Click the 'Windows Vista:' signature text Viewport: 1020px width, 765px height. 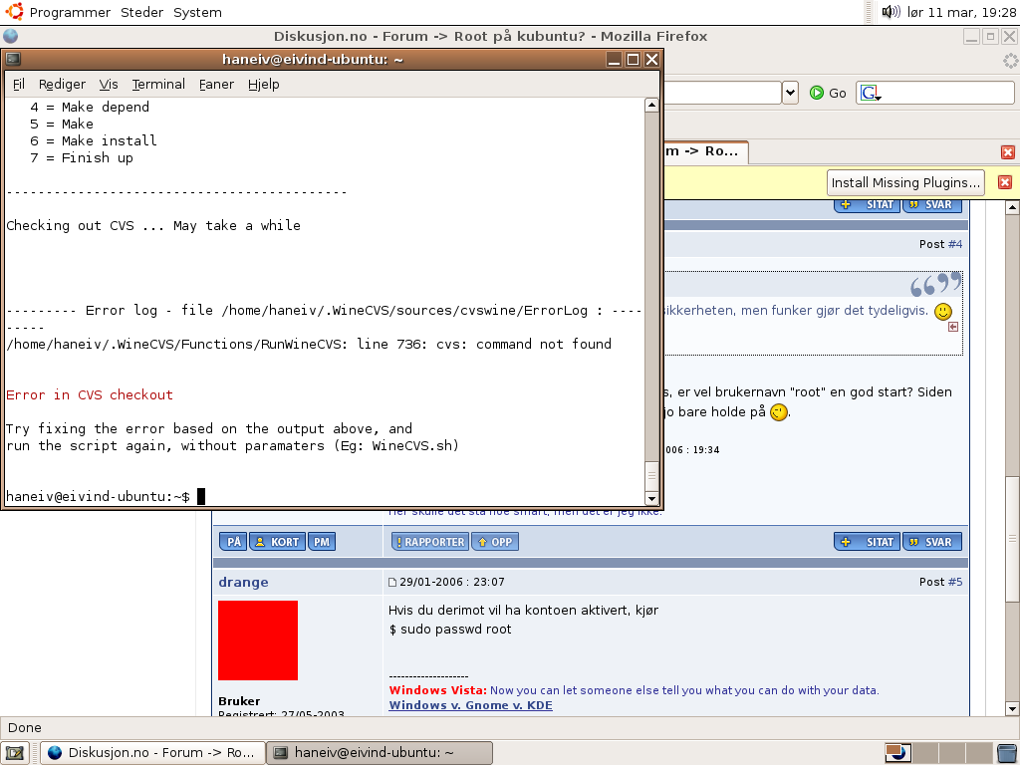coord(438,690)
